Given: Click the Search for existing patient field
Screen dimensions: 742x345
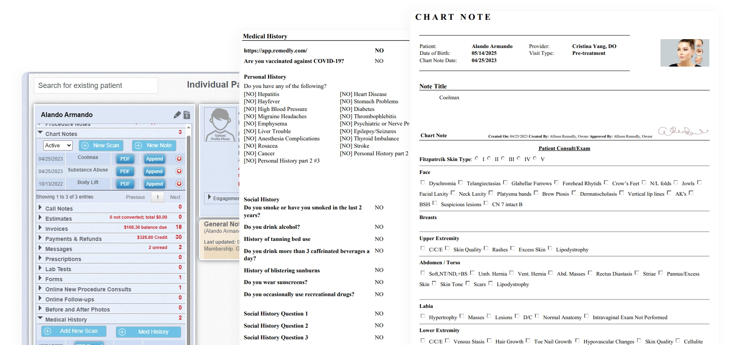Looking at the screenshot, I should tap(96, 86).
